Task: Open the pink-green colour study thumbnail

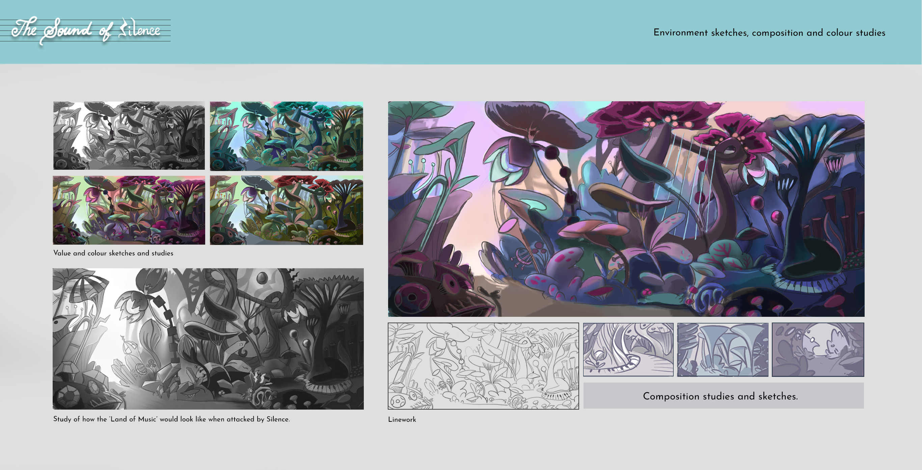Action: [129, 210]
